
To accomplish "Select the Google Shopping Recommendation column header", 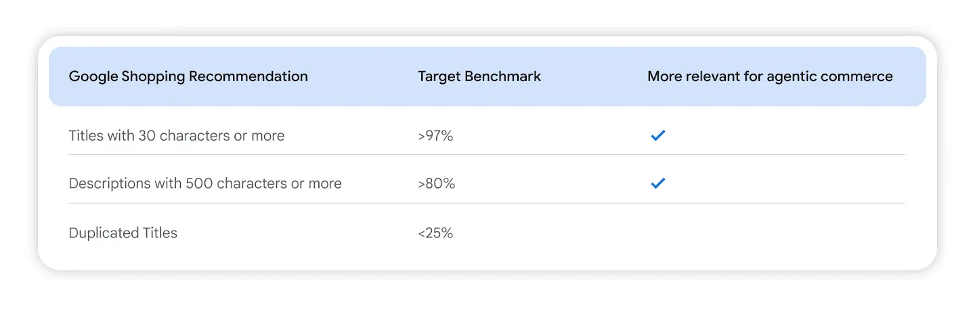I will click(x=188, y=76).
